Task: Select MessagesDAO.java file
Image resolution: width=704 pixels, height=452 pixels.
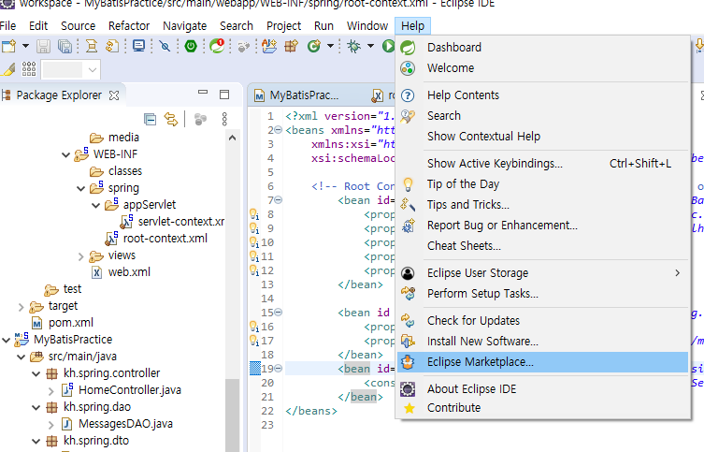Action: pyautogui.click(x=125, y=424)
